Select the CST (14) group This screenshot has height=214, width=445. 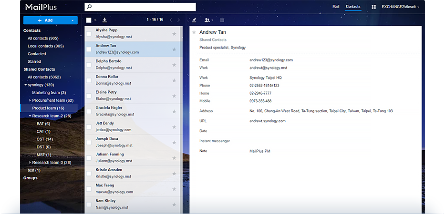tap(45, 139)
